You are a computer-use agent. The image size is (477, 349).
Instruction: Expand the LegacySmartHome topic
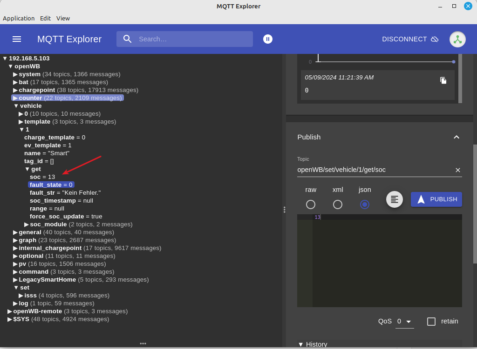pyautogui.click(x=15, y=279)
